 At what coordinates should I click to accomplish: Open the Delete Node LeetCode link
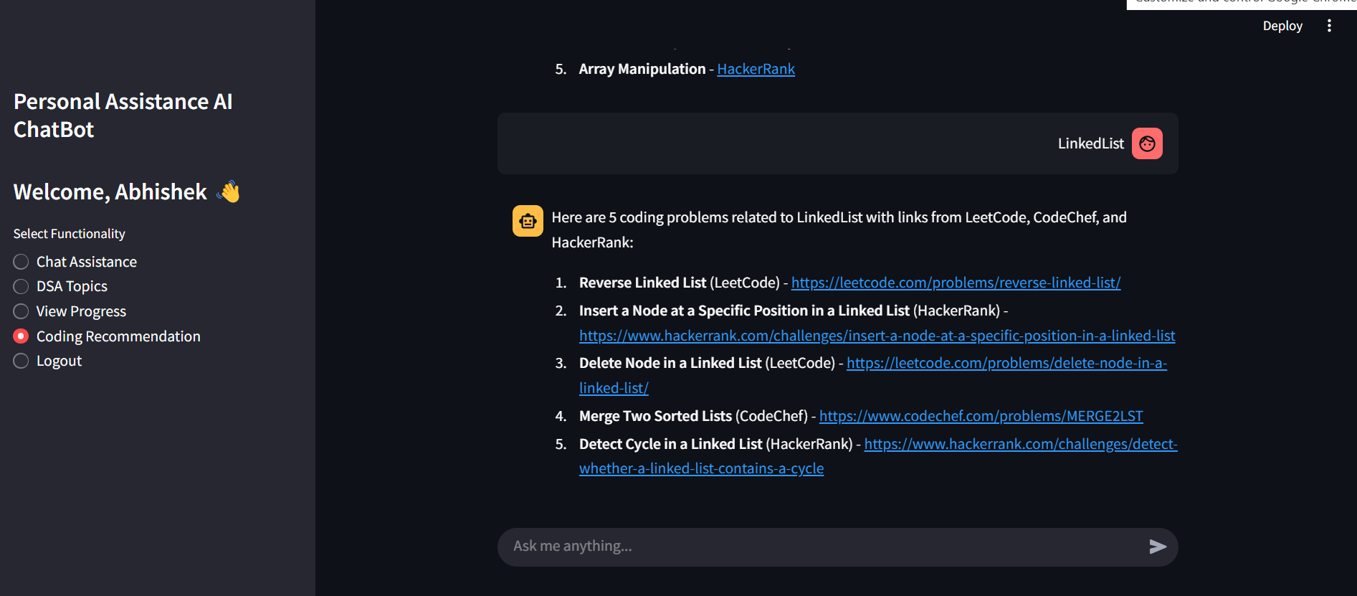tap(1006, 363)
